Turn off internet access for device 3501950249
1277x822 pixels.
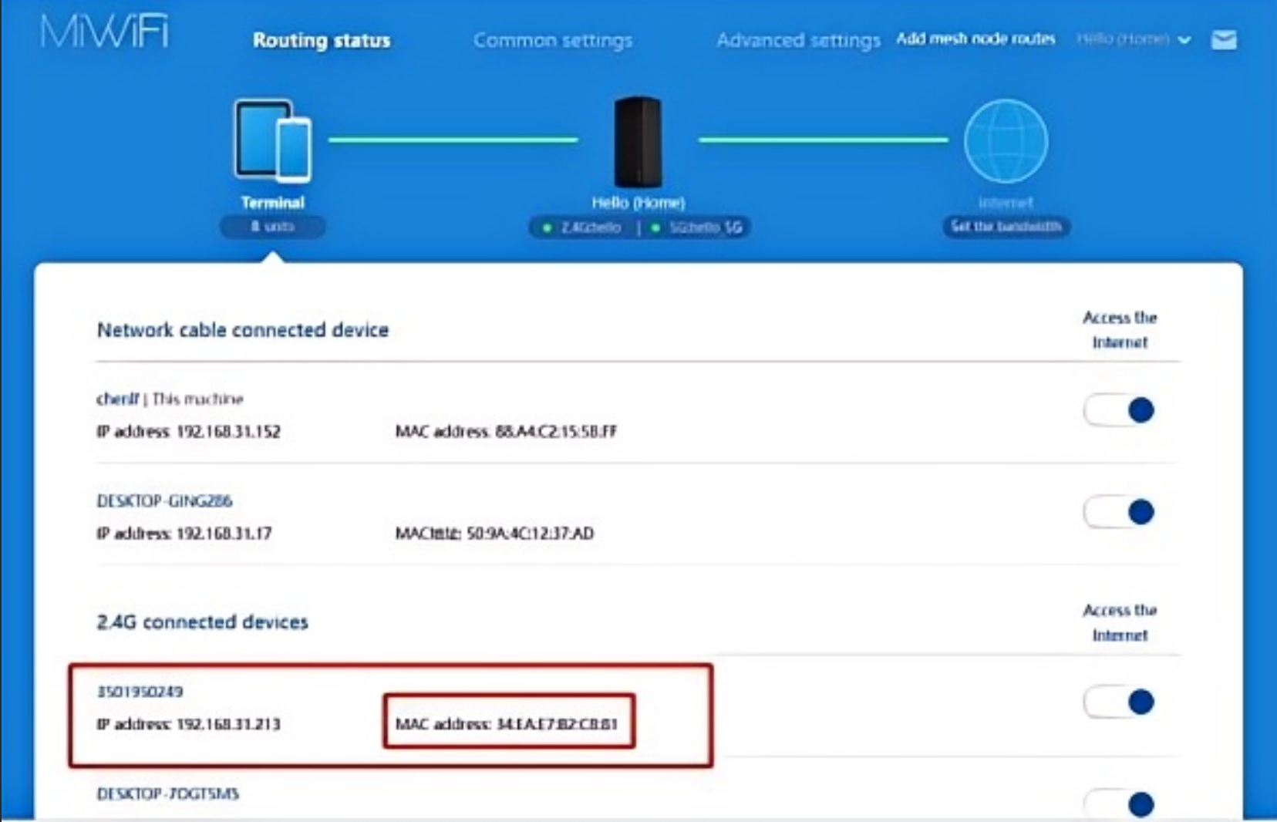(1120, 702)
